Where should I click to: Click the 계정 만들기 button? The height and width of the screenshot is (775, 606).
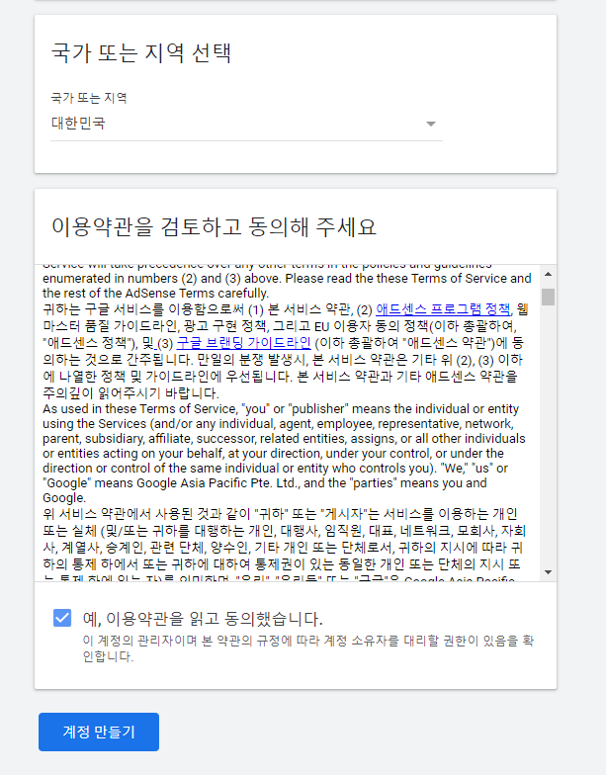99,732
